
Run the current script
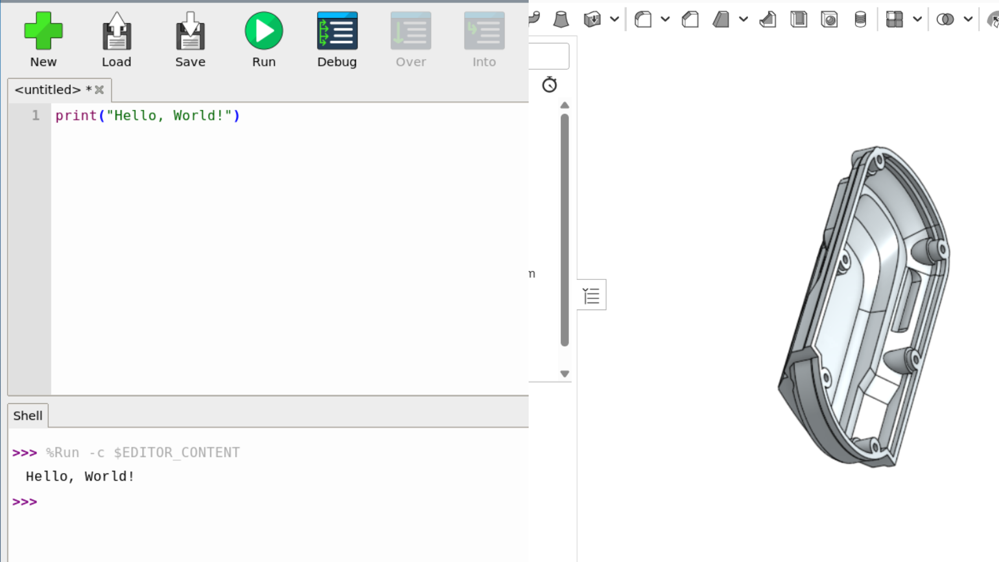(x=264, y=31)
